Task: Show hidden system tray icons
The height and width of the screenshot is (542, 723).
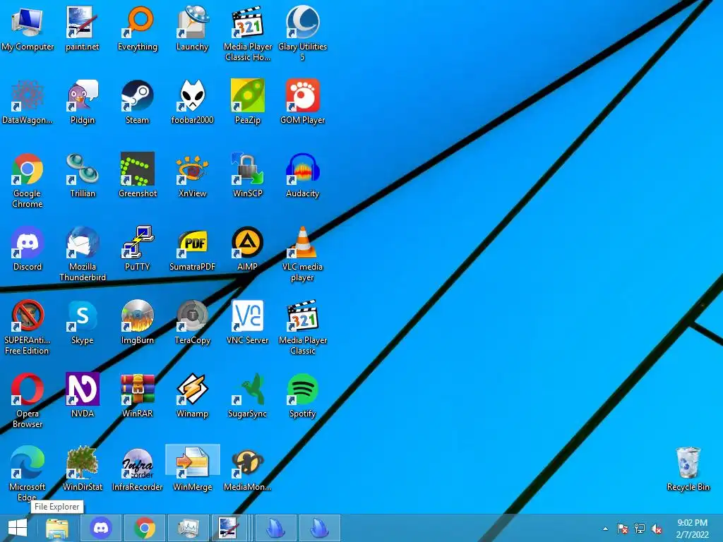Action: pos(605,529)
